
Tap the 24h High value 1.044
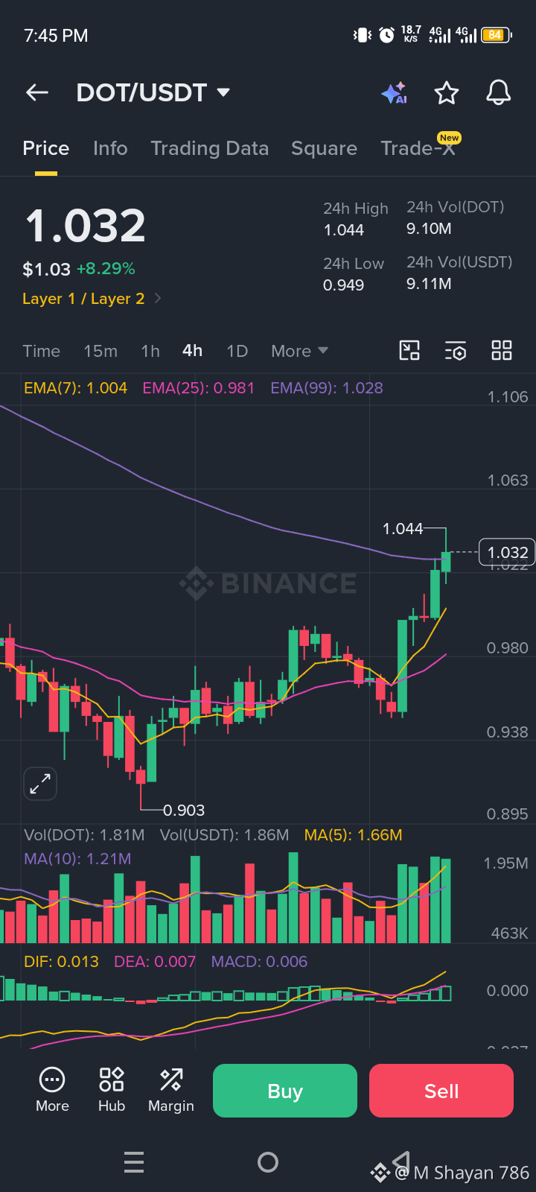pos(344,230)
